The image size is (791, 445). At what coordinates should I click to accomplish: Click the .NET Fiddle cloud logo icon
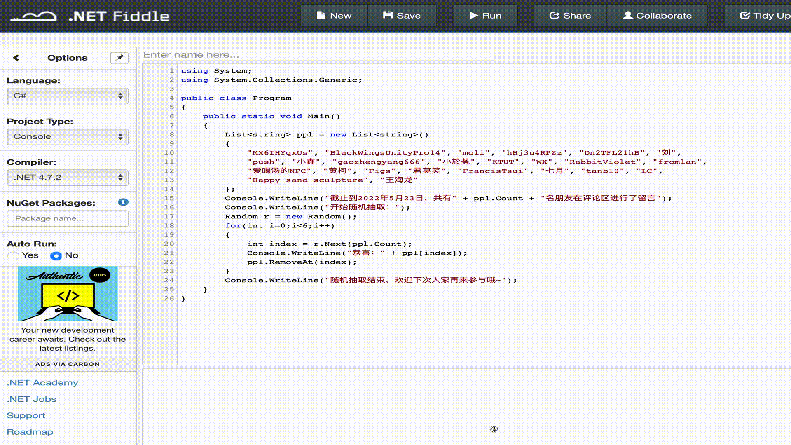[34, 16]
